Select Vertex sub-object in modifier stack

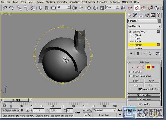tap(138, 35)
